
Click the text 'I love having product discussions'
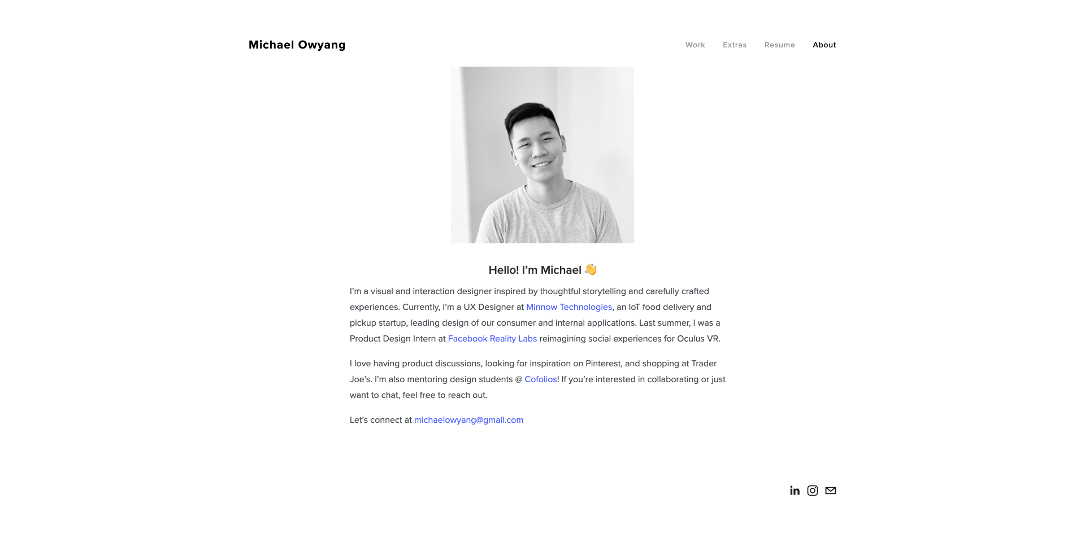pyautogui.click(x=416, y=364)
